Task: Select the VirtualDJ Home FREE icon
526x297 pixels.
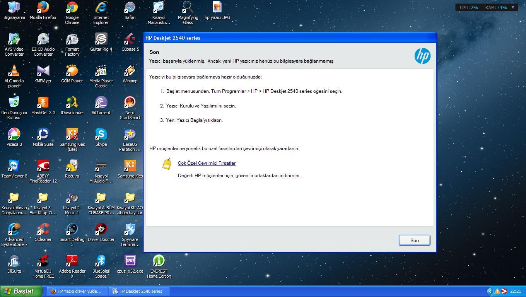Action: point(43,266)
